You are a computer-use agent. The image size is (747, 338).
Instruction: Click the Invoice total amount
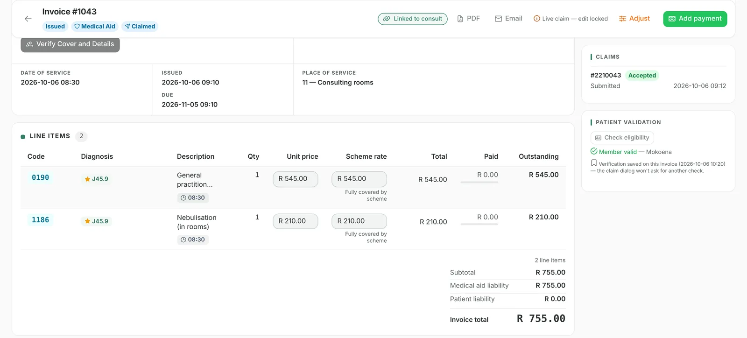pos(541,319)
